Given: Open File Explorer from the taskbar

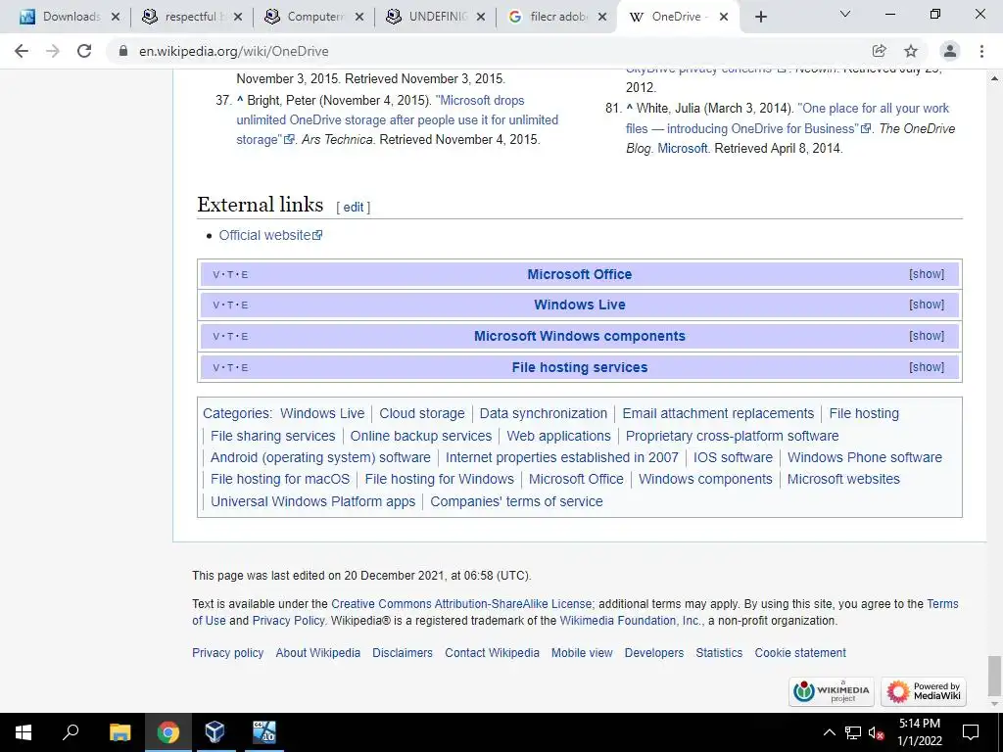Looking at the screenshot, I should pos(119,732).
